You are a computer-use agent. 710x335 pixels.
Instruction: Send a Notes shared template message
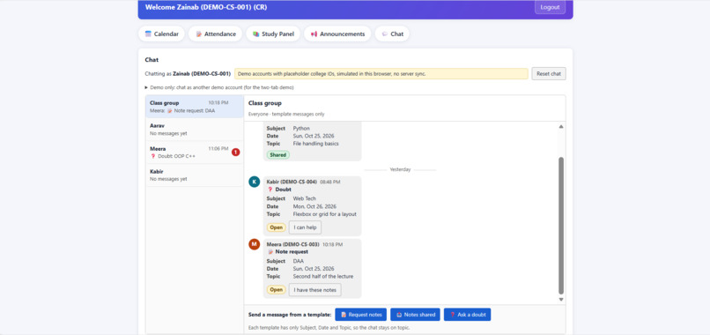(415, 315)
